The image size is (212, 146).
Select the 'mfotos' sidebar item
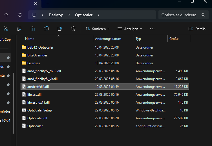pos(5,111)
